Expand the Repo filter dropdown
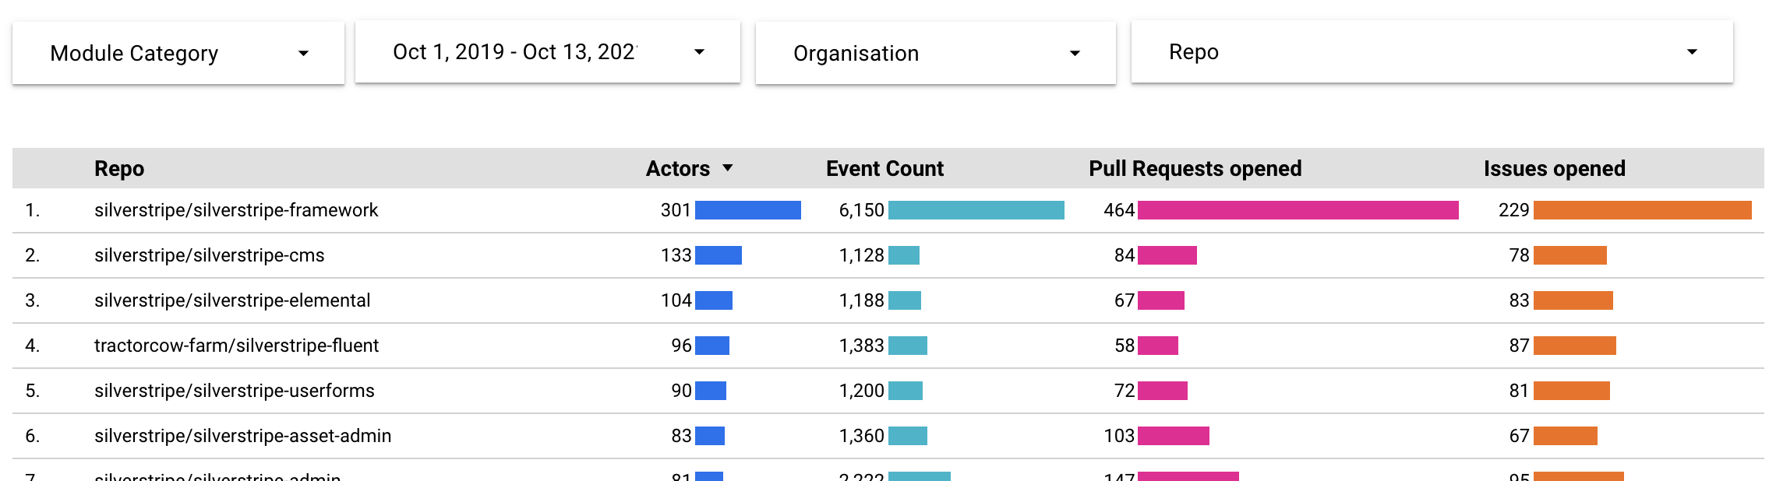 tap(1432, 52)
